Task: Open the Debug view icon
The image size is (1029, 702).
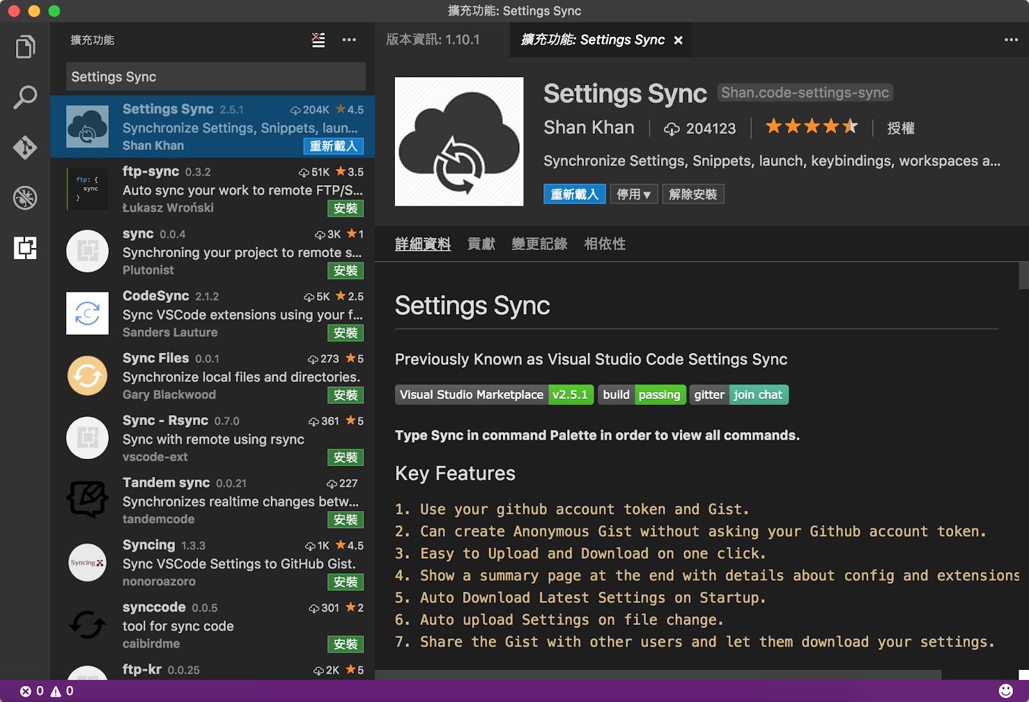Action: pyautogui.click(x=25, y=197)
